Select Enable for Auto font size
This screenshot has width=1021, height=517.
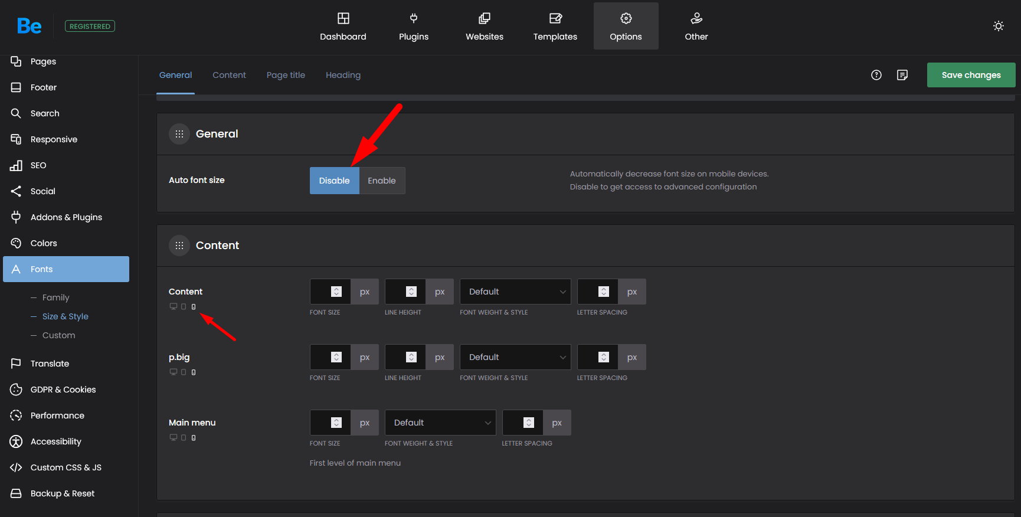(382, 181)
